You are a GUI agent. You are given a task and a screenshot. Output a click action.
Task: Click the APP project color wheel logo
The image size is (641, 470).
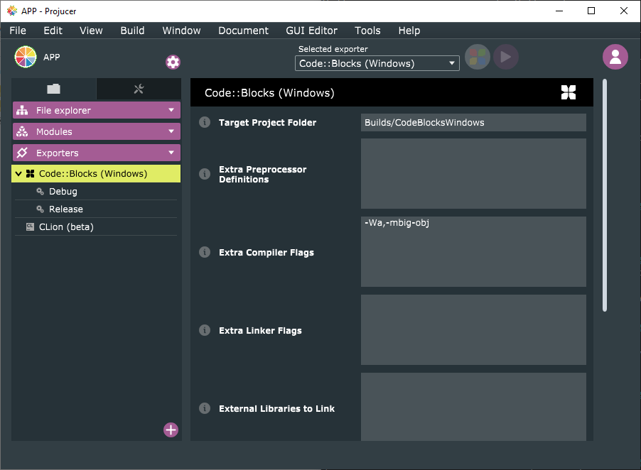point(26,57)
